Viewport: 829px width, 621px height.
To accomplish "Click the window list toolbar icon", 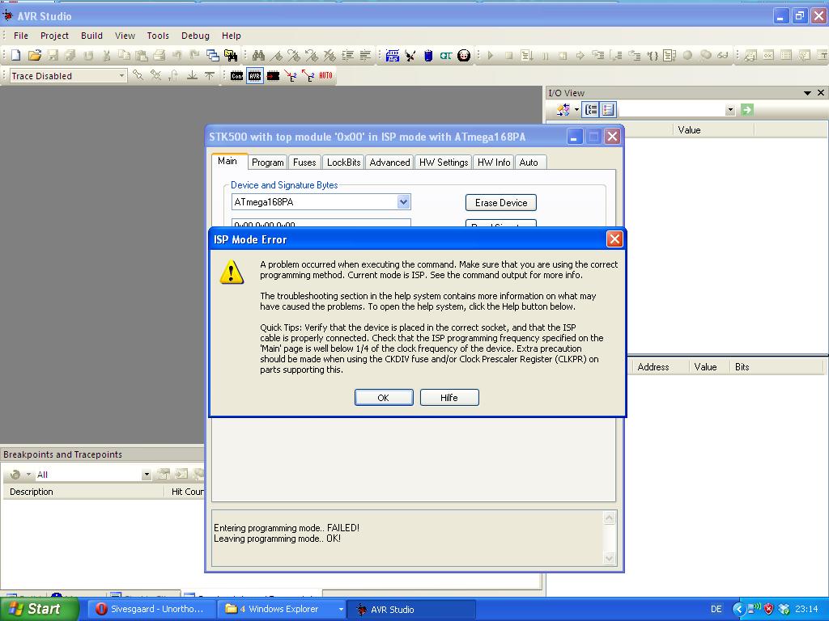I will (x=213, y=55).
